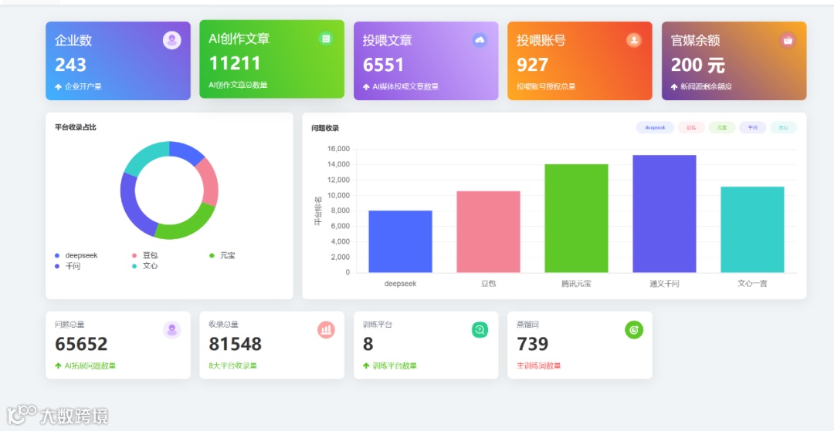Open the AI创作文章 11211 summary card

(272, 59)
